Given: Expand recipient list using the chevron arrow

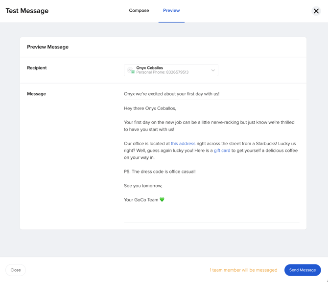Looking at the screenshot, I should pyautogui.click(x=213, y=70).
